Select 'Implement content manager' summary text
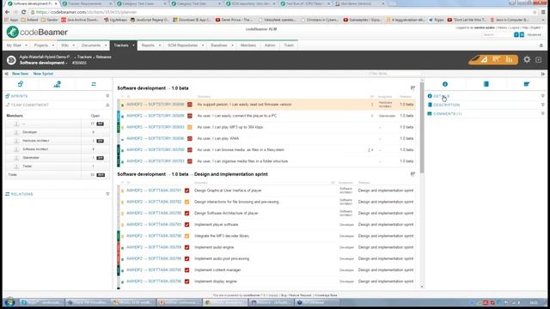 pyautogui.click(x=217, y=270)
